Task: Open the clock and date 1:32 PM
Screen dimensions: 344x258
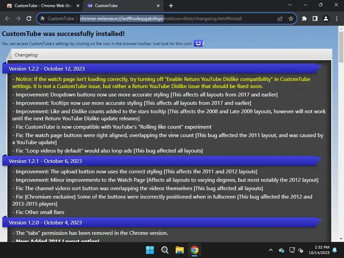Action: tap(319, 250)
